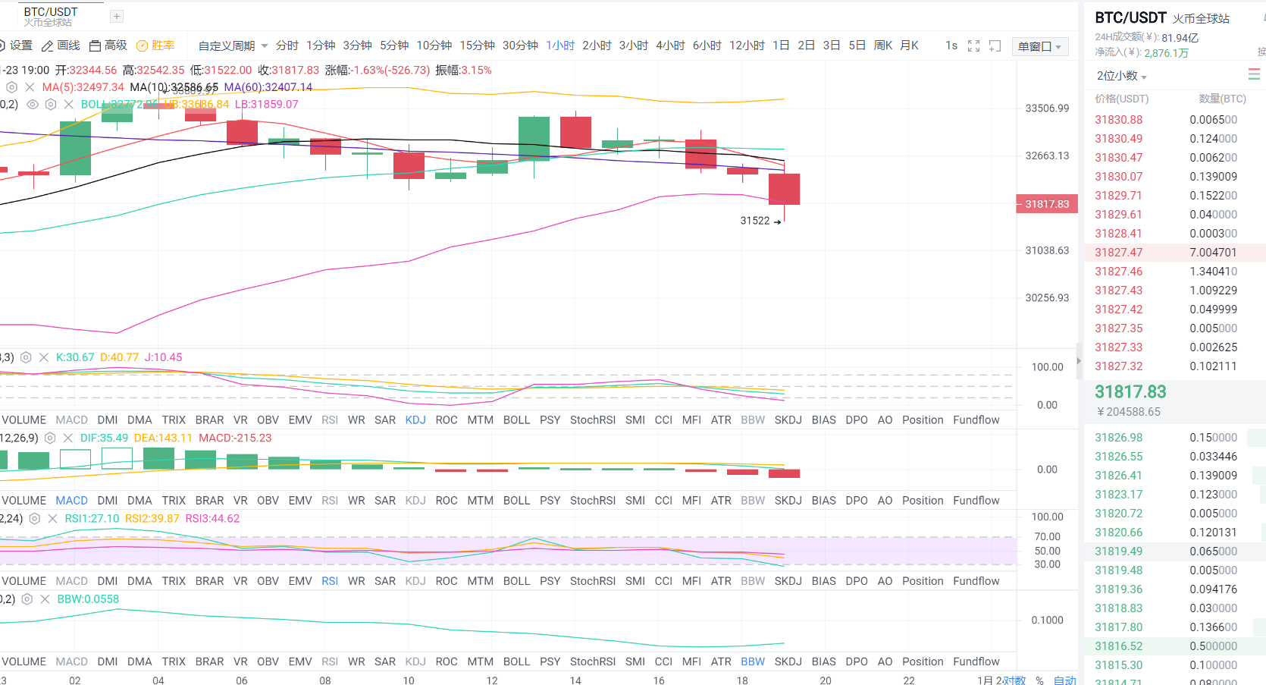Close the RSI indicator panel
1266x685 pixels.
pyautogui.click(x=52, y=519)
